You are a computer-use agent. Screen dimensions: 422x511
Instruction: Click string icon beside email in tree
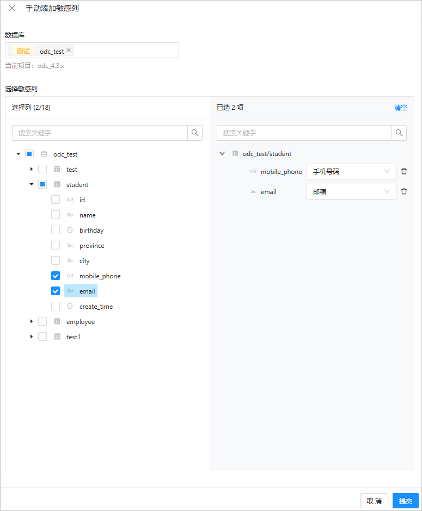click(x=70, y=291)
